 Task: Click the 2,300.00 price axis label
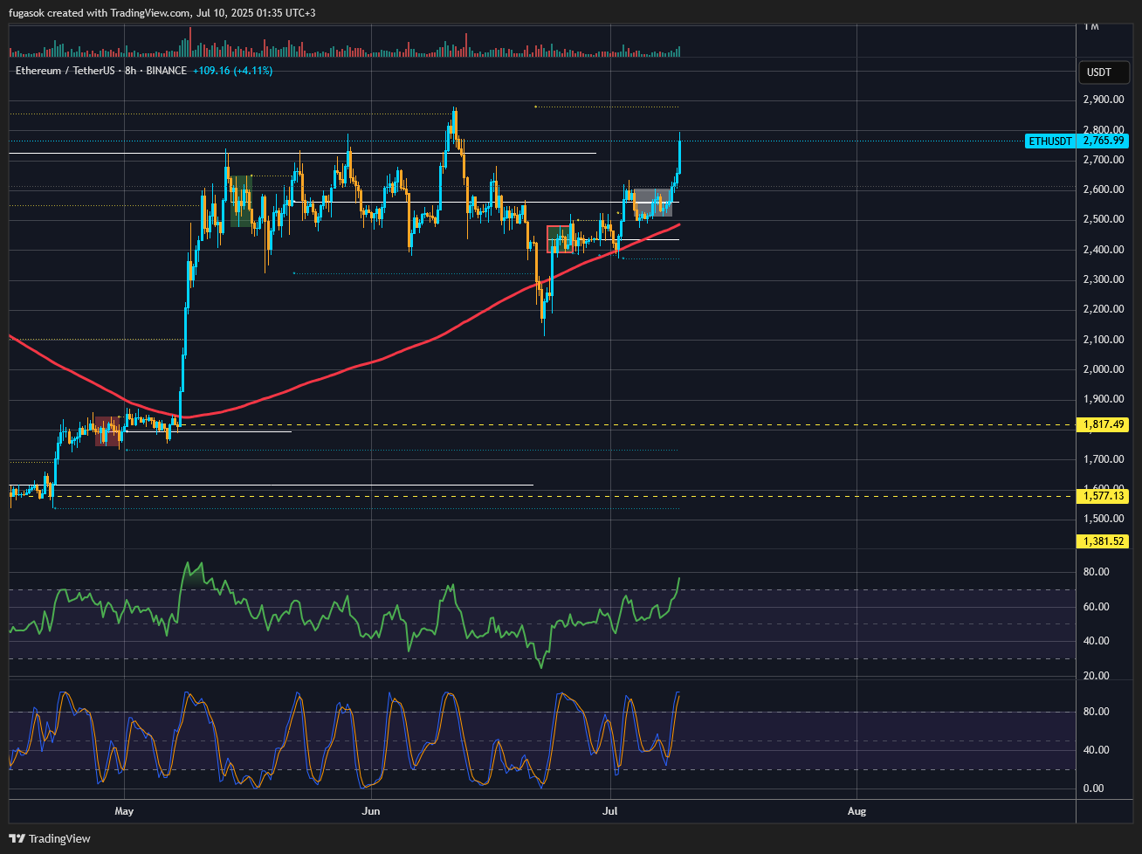(x=1103, y=279)
